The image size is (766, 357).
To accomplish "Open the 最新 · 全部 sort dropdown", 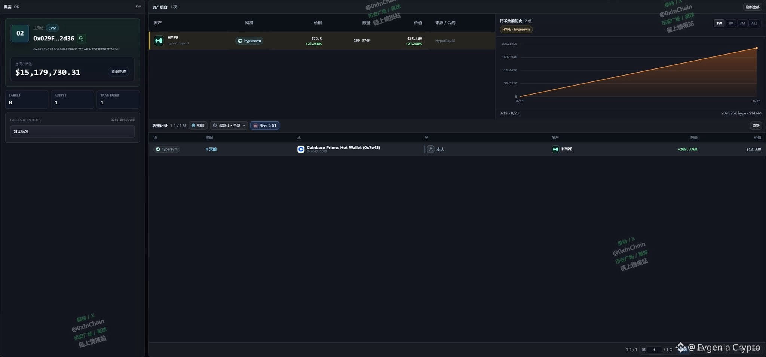I will (229, 126).
